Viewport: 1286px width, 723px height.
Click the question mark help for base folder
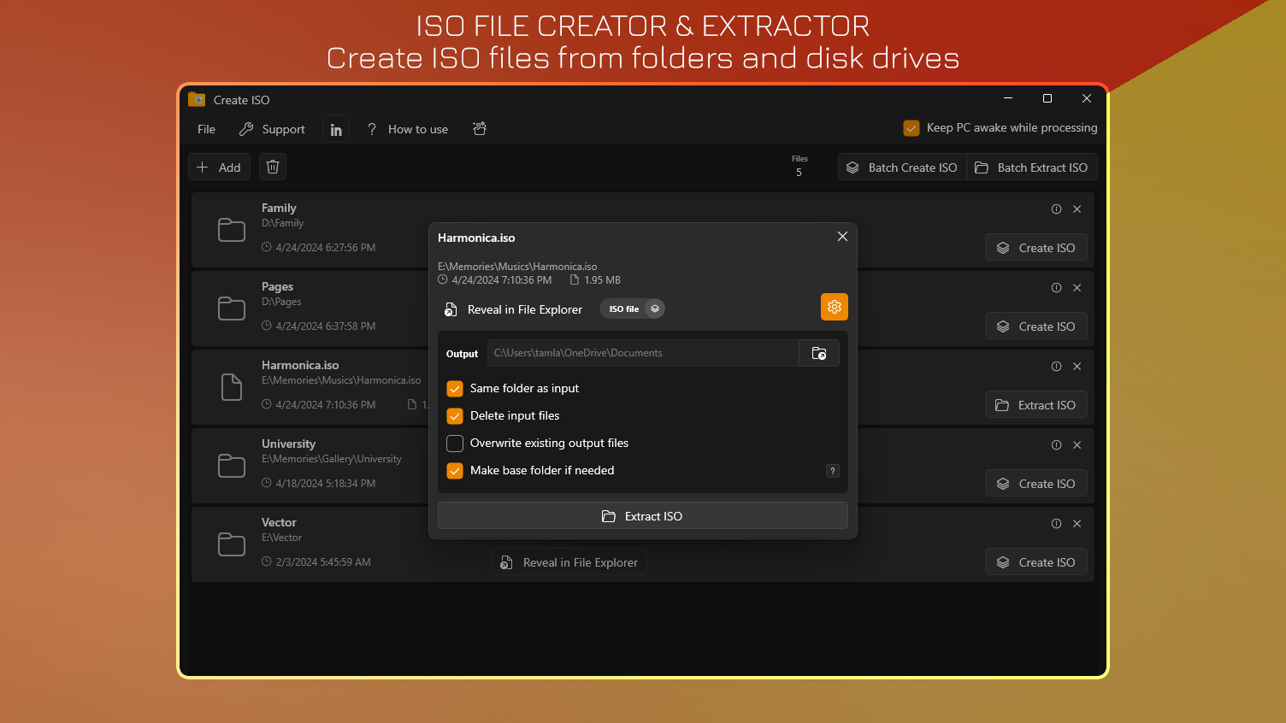(833, 471)
